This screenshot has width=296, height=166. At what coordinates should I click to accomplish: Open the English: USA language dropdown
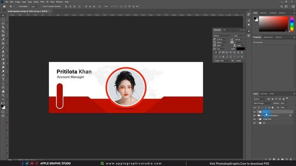222,61
